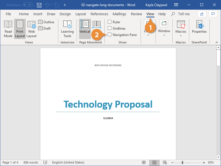Open the Comments icon

click(213, 14)
